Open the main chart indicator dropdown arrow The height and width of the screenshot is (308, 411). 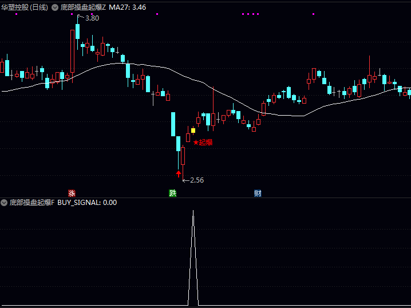coord(55,7)
